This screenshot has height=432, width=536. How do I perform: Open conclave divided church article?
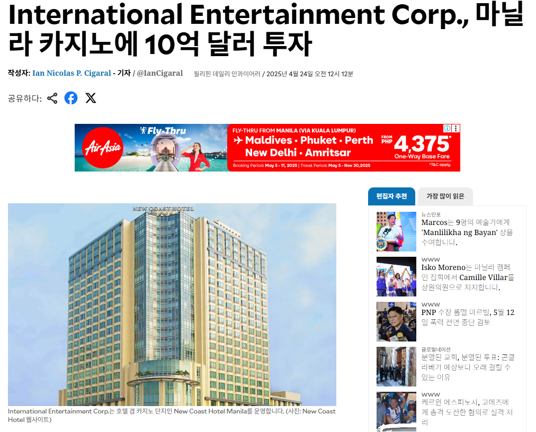[468, 367]
